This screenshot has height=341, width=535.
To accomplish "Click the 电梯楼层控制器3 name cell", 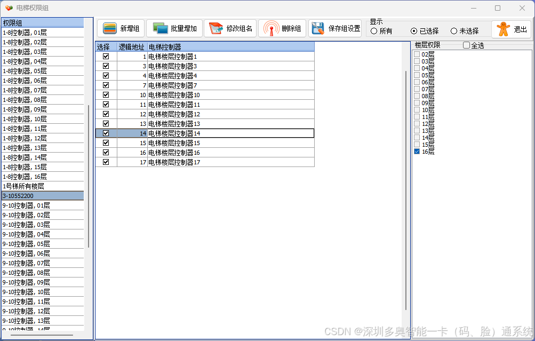I will [230, 66].
